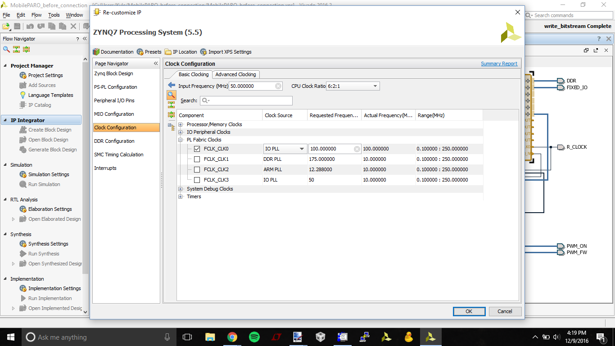The width and height of the screenshot is (615, 346).
Task: Collapse the Page Navigator pane chevron
Action: click(x=156, y=64)
